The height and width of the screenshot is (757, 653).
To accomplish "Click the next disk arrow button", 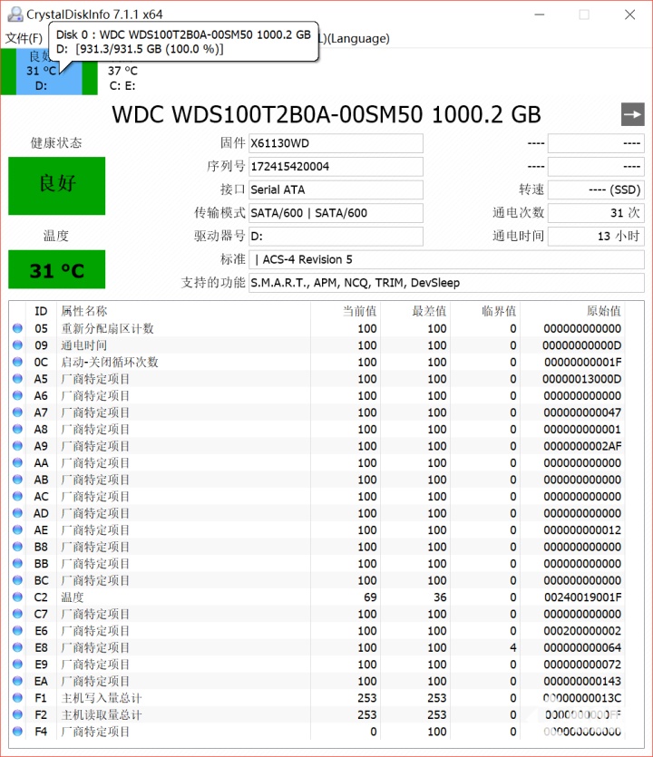I will coord(632,114).
